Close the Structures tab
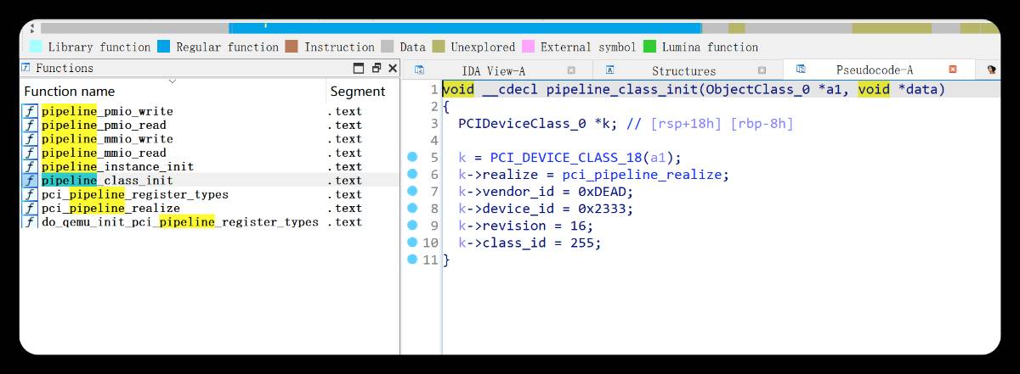The image size is (1020, 374). click(762, 70)
